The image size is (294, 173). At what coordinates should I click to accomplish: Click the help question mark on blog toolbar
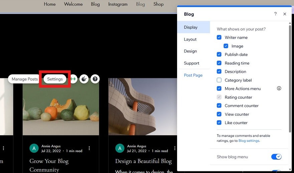[x=95, y=79]
